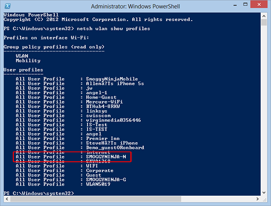Click profile name 'linksys'
This screenshot has height=206, width=271.
coord(97,111)
